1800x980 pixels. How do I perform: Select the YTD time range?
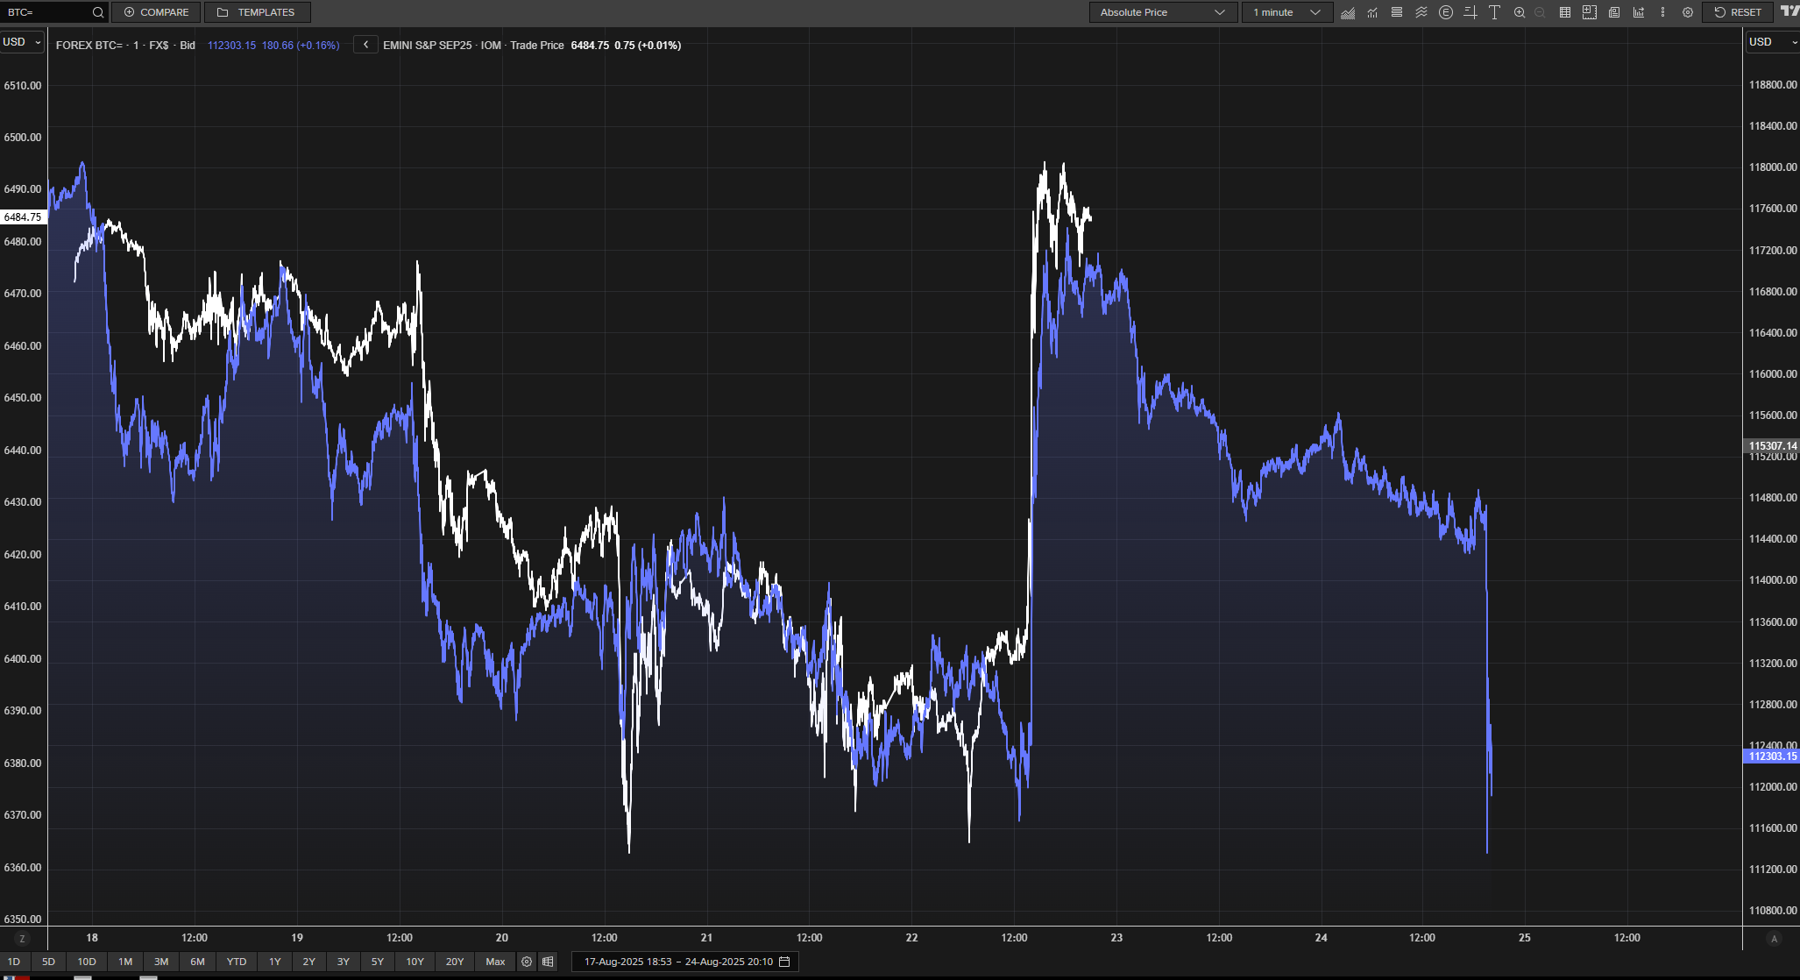[237, 962]
